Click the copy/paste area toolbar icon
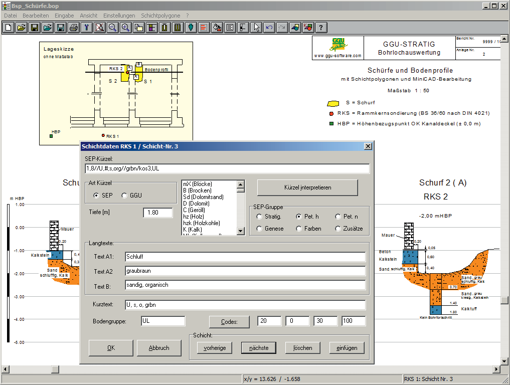 [138, 28]
